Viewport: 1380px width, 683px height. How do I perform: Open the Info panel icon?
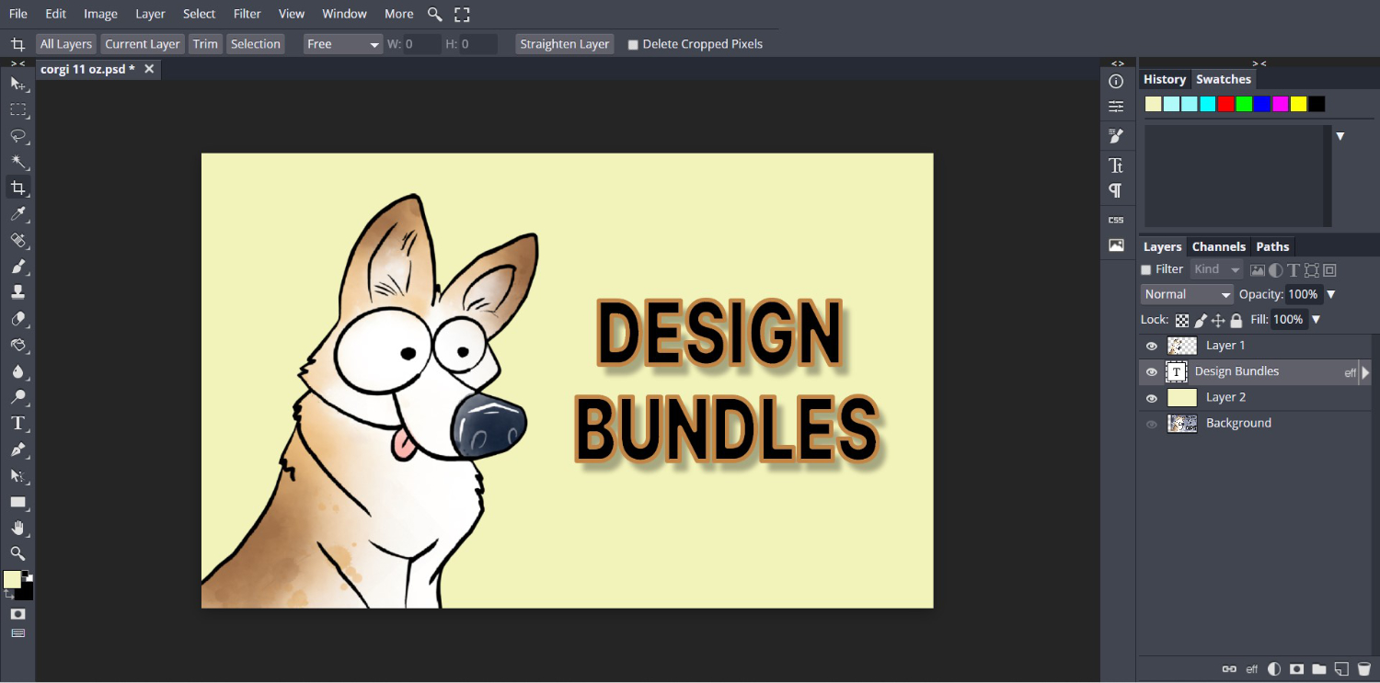coord(1116,82)
